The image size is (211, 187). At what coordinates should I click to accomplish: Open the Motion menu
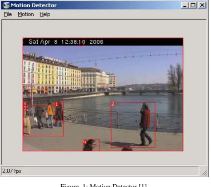(x=26, y=14)
